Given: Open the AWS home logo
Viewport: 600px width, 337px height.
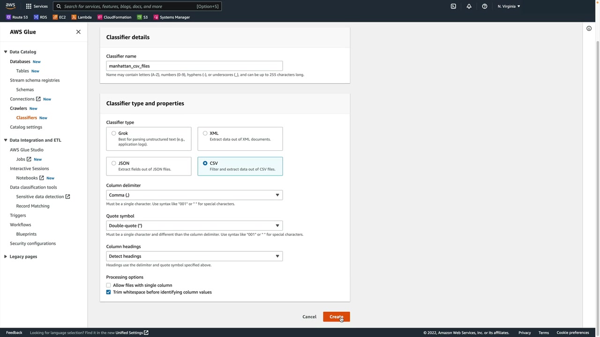Looking at the screenshot, I should click(x=10, y=6).
